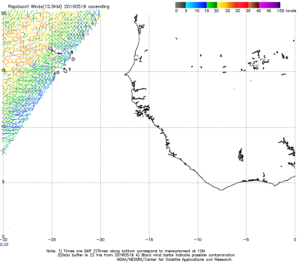Viewport: 298px width, 262px height.
Task: Click the -5 longitude axis label
Action: click(246, 240)
